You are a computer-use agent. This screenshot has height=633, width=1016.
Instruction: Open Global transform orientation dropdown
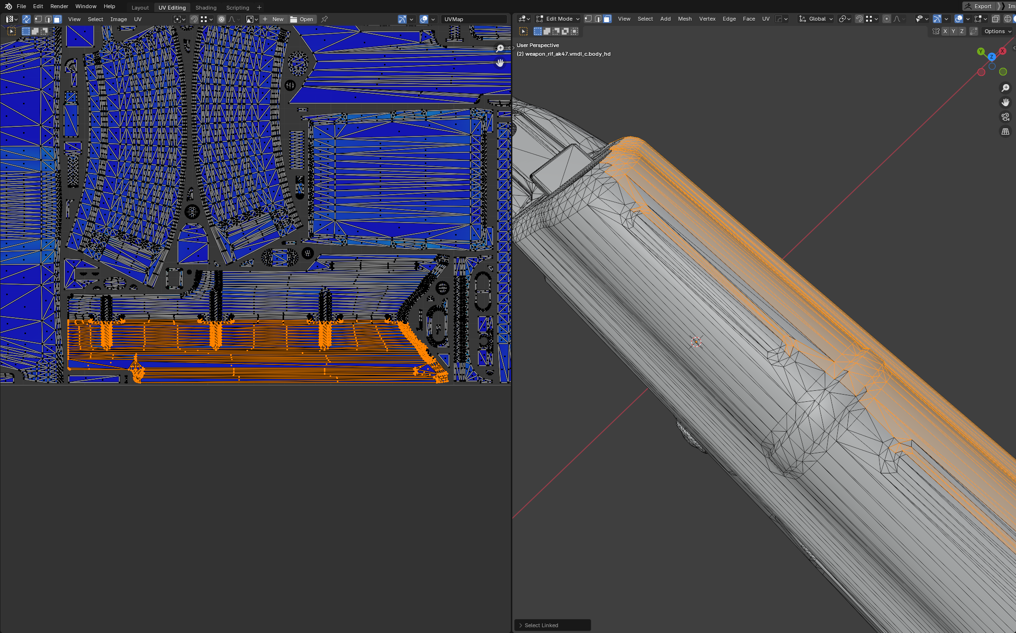click(x=816, y=19)
